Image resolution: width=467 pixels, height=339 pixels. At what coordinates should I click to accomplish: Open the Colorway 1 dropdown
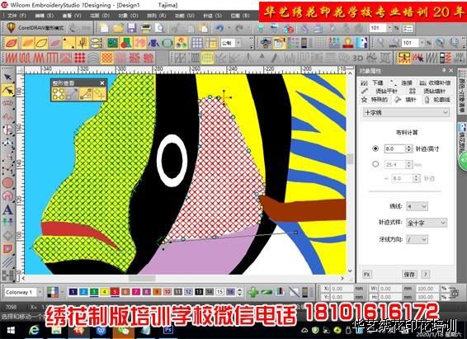coord(23,292)
